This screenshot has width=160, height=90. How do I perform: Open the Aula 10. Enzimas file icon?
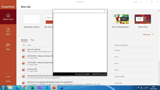pyautogui.click(x=24, y=50)
